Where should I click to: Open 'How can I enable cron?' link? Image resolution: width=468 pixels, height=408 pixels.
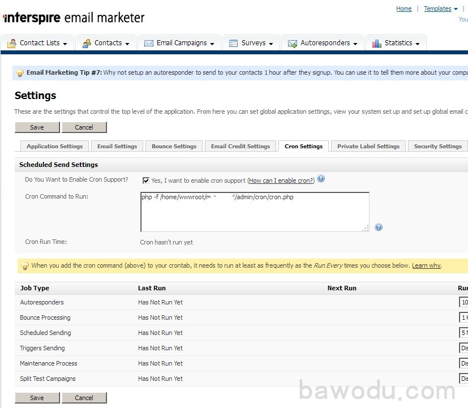click(x=281, y=181)
